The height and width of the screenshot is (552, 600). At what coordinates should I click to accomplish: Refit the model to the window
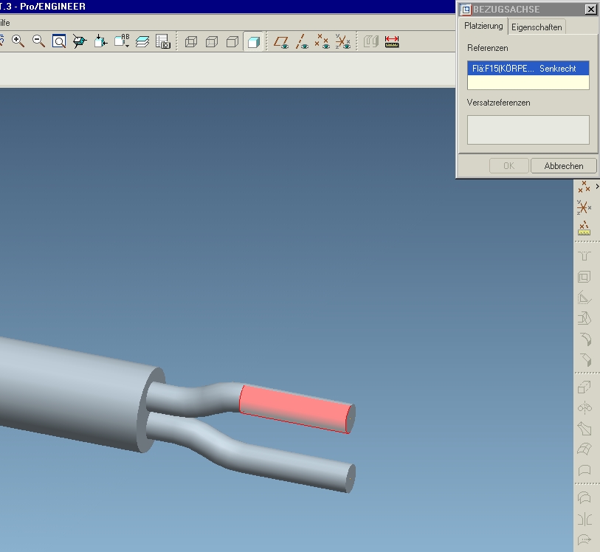click(x=59, y=41)
